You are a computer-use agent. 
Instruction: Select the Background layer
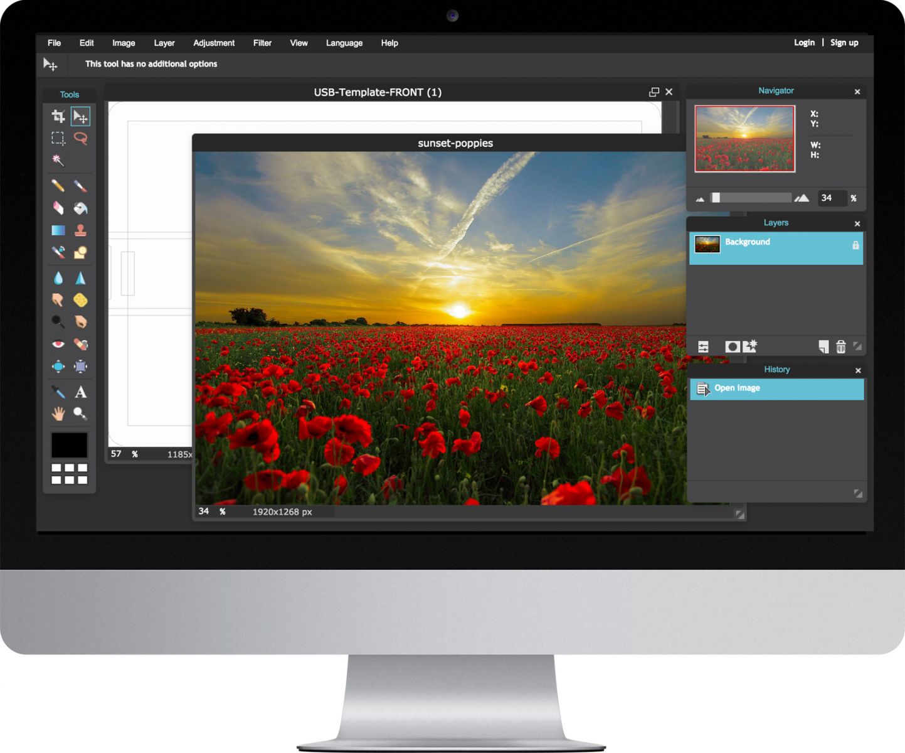pos(776,248)
